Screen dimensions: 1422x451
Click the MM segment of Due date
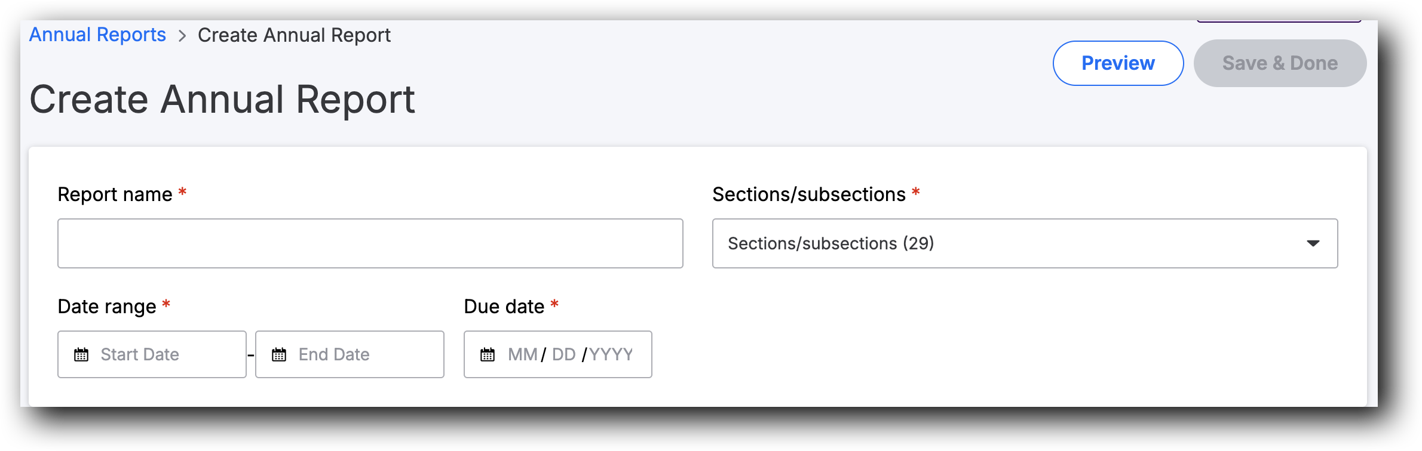(523, 354)
